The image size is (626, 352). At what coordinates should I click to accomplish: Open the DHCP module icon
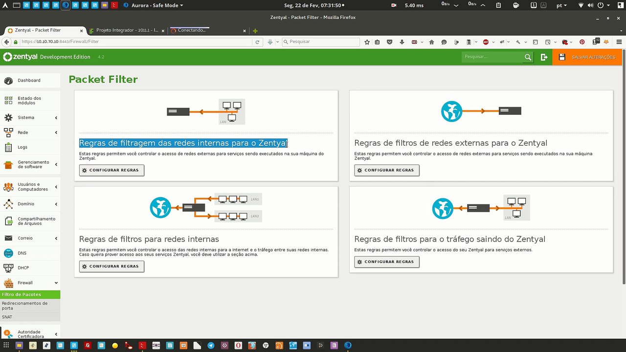point(8,268)
